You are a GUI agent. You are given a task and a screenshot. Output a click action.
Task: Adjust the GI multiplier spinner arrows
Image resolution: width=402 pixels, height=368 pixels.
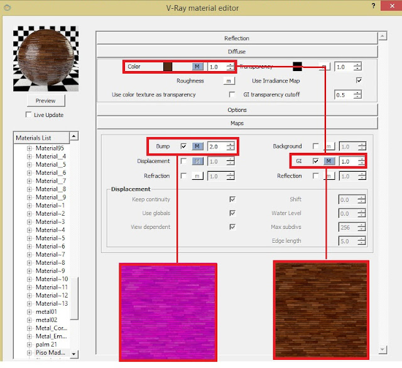(x=362, y=161)
